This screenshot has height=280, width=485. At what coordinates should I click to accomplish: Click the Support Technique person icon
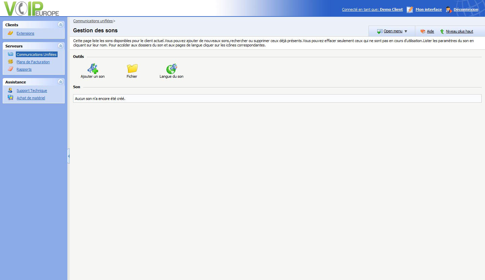[x=10, y=91]
